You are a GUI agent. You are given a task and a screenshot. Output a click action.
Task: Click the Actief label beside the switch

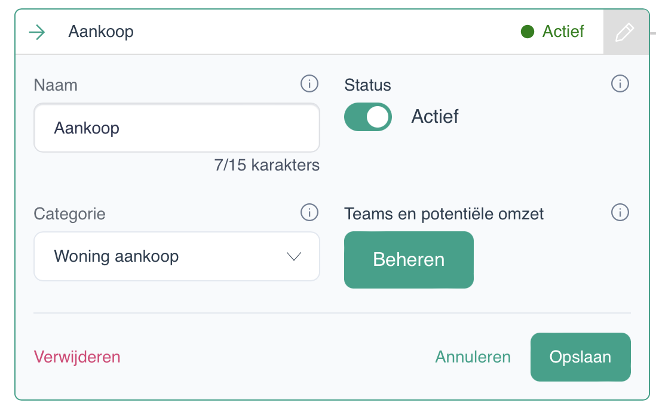coord(435,116)
